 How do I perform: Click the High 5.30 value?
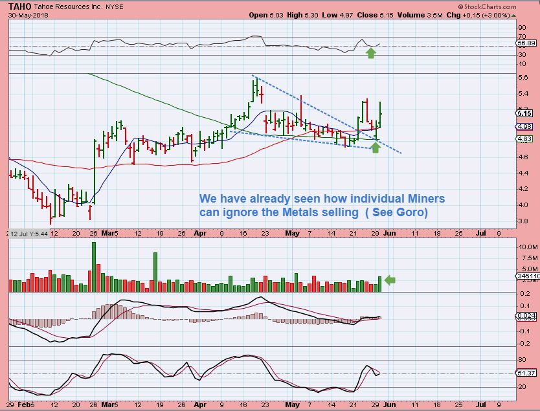pyautogui.click(x=302, y=15)
